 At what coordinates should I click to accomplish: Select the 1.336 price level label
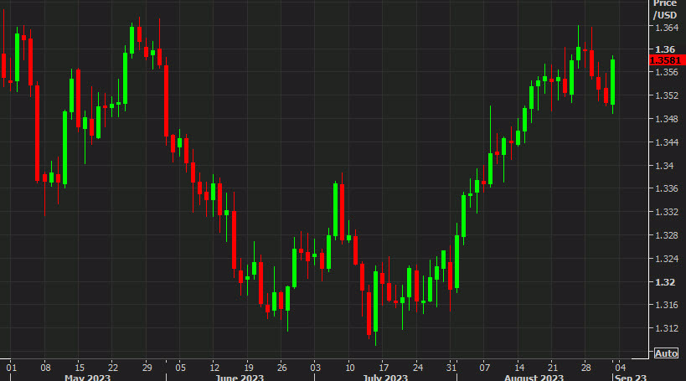click(667, 188)
